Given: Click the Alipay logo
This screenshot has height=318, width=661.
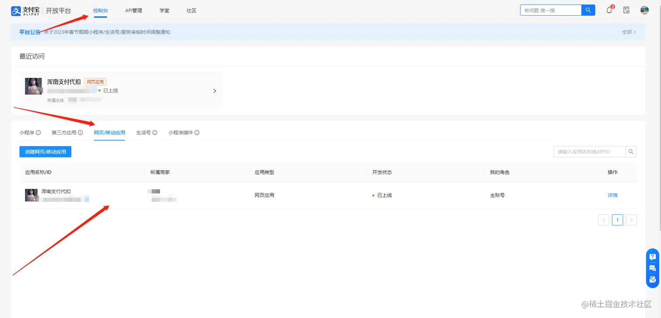Looking at the screenshot, I should point(26,10).
